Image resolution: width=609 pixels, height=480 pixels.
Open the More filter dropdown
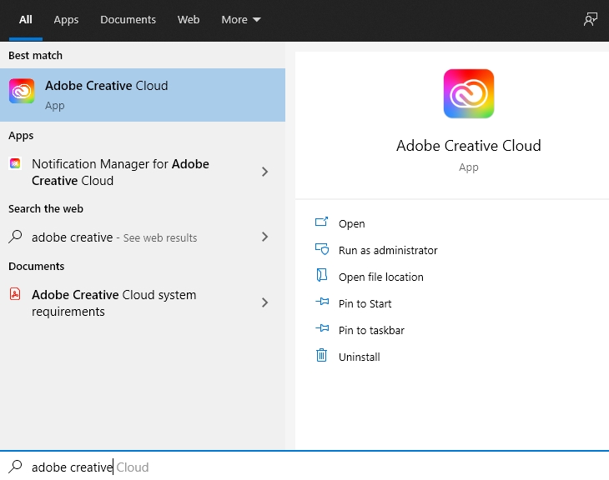[241, 19]
